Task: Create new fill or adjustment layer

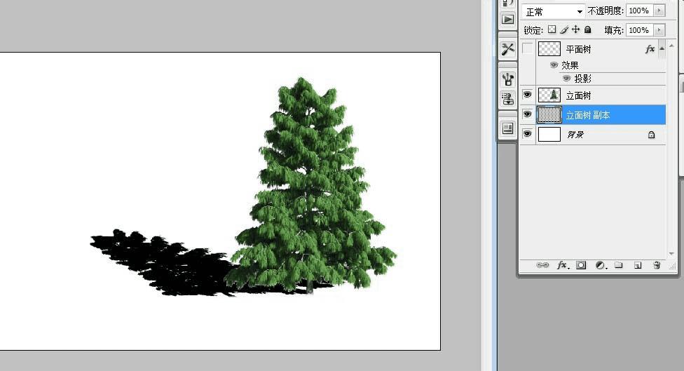Action: tap(601, 265)
